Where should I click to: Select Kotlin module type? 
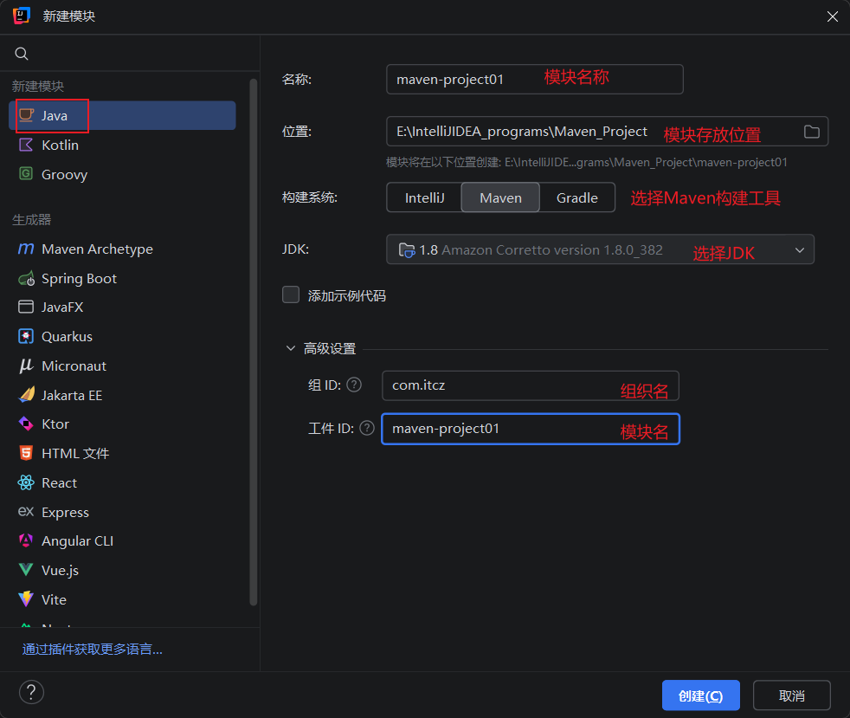pos(122,145)
